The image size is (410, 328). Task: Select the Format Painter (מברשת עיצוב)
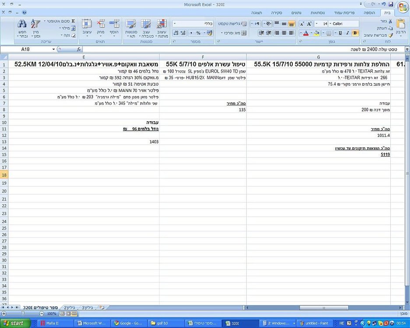(x=378, y=35)
